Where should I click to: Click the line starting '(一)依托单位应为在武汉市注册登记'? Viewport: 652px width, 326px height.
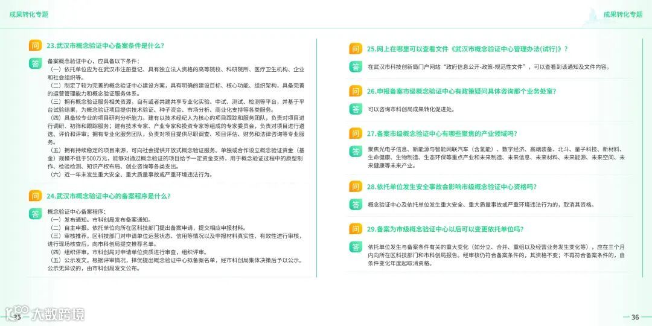(177, 69)
